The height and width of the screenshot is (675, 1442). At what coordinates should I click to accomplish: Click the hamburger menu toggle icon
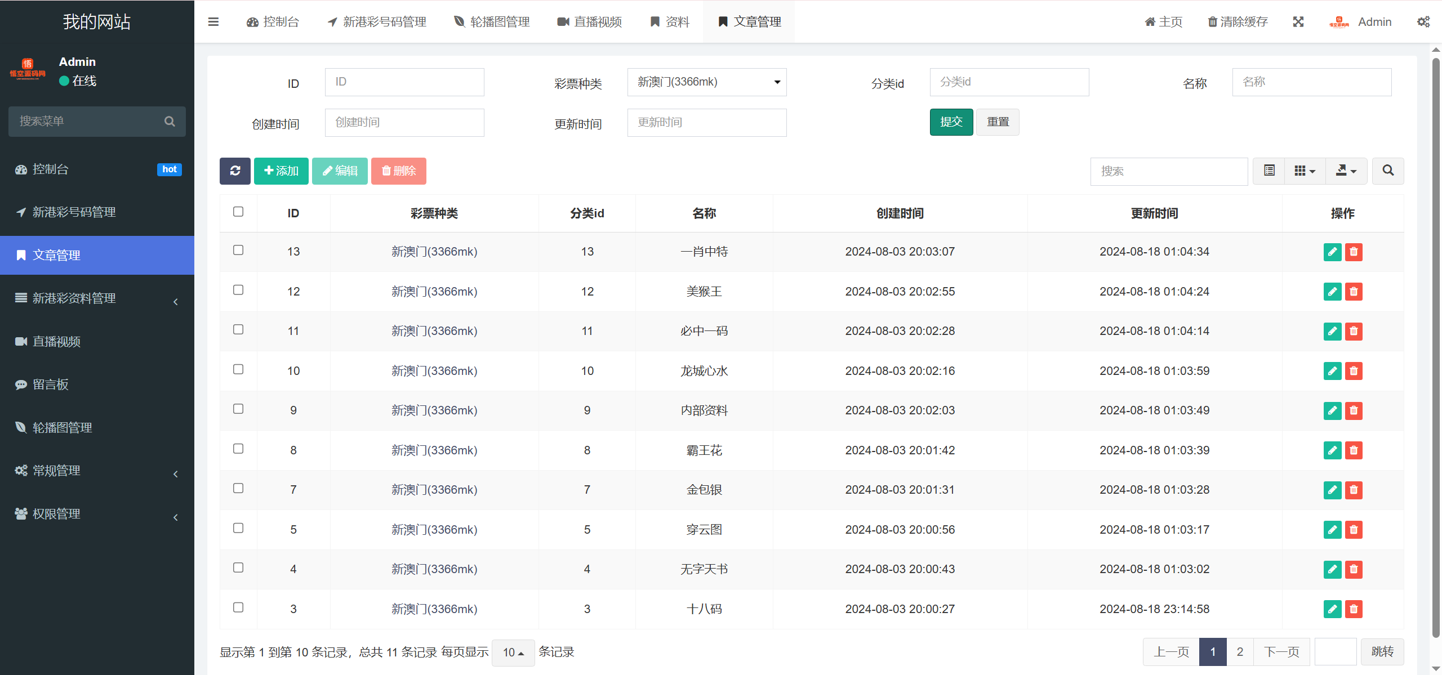click(x=213, y=22)
